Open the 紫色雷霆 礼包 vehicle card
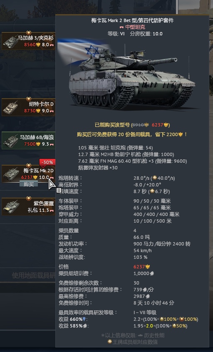The image size is (213, 352). (29, 206)
